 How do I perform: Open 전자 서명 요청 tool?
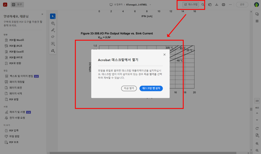[15, 118]
